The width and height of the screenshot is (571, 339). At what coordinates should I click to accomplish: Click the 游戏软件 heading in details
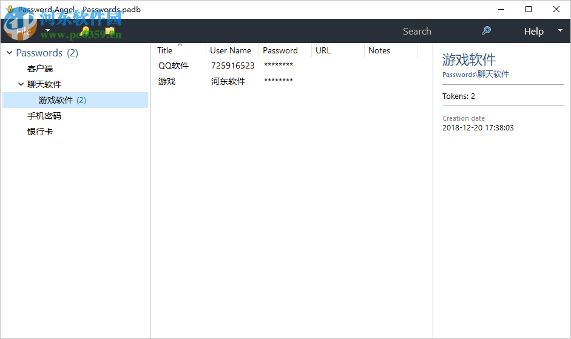(x=469, y=59)
